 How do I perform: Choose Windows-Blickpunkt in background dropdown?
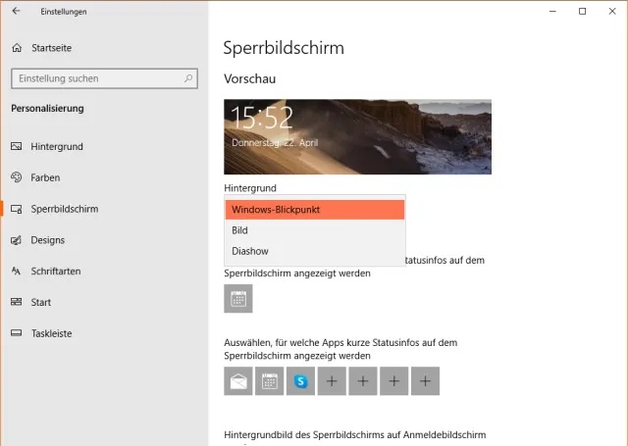315,210
